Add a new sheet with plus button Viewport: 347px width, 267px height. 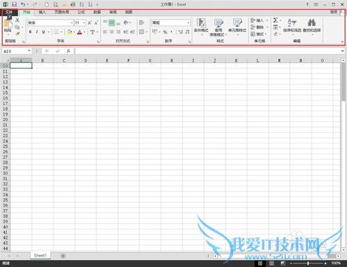point(63,256)
